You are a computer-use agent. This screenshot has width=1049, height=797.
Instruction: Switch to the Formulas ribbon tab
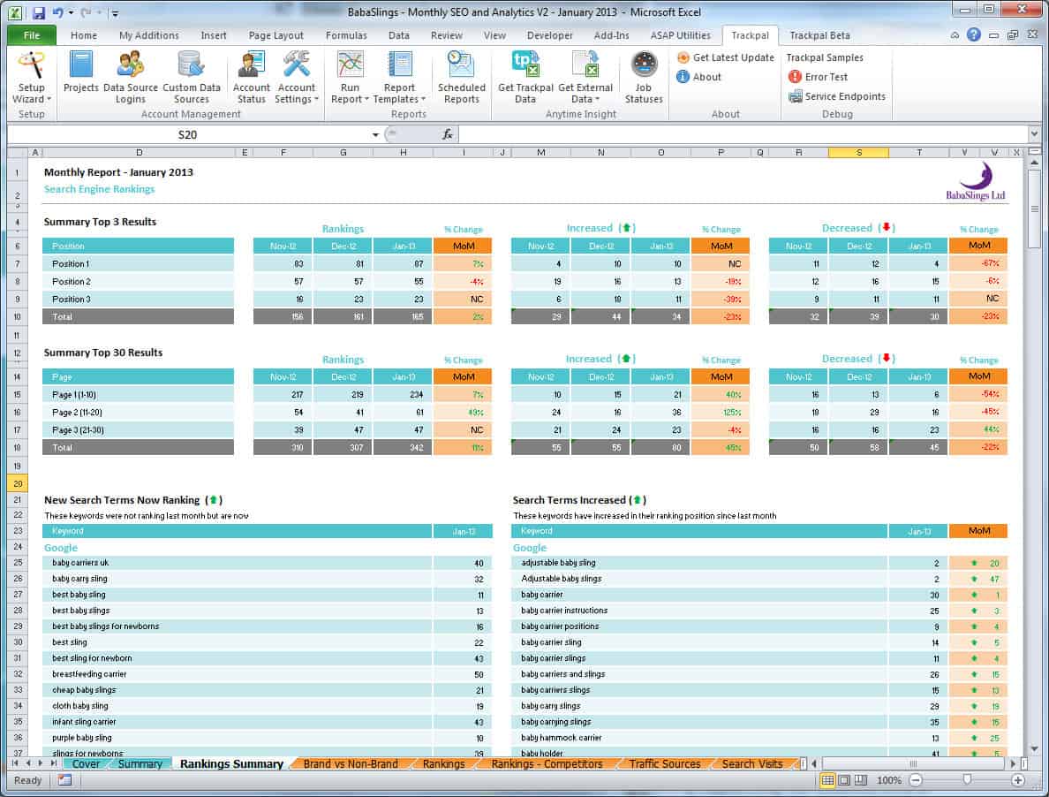346,35
